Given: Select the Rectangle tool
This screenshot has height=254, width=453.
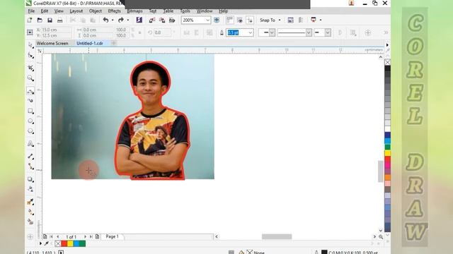Looking at the screenshot, I should pyautogui.click(x=30, y=111).
